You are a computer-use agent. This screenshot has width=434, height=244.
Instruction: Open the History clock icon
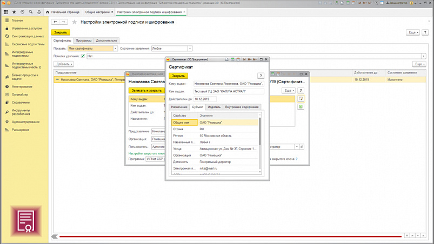(22, 11)
